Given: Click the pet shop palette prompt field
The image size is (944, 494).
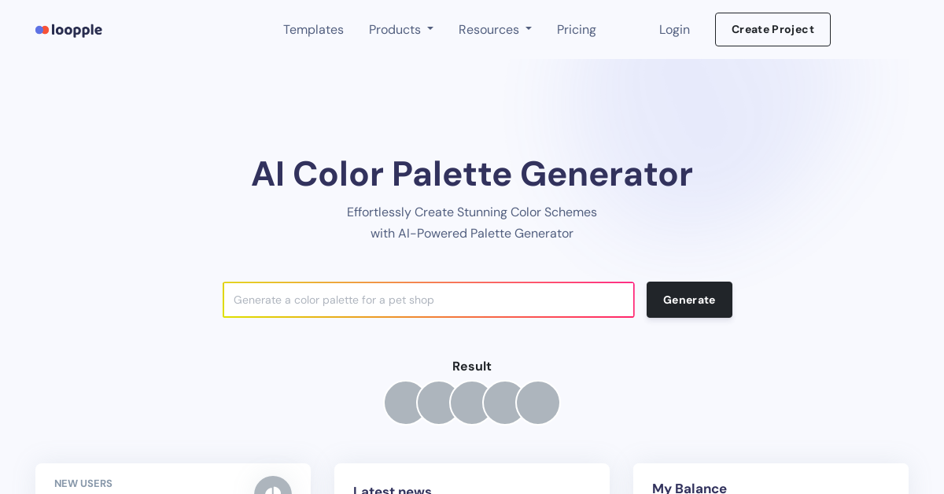Looking at the screenshot, I should coord(429,300).
